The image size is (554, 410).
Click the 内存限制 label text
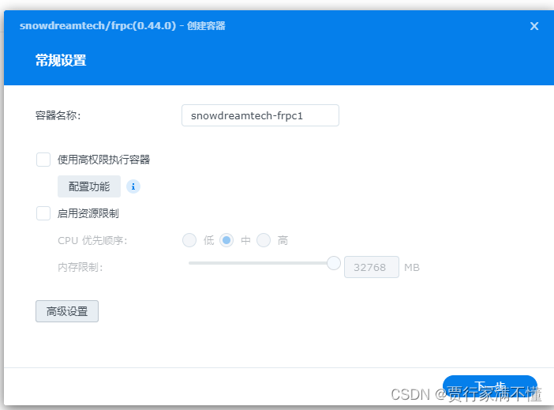(x=80, y=267)
